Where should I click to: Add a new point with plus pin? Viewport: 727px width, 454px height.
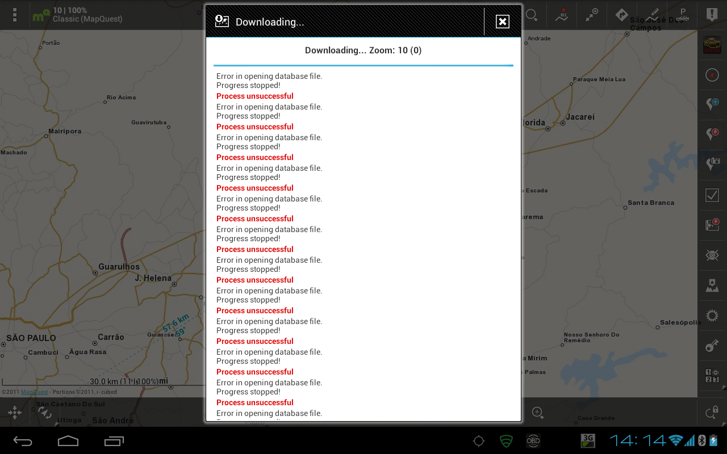pyautogui.click(x=712, y=104)
